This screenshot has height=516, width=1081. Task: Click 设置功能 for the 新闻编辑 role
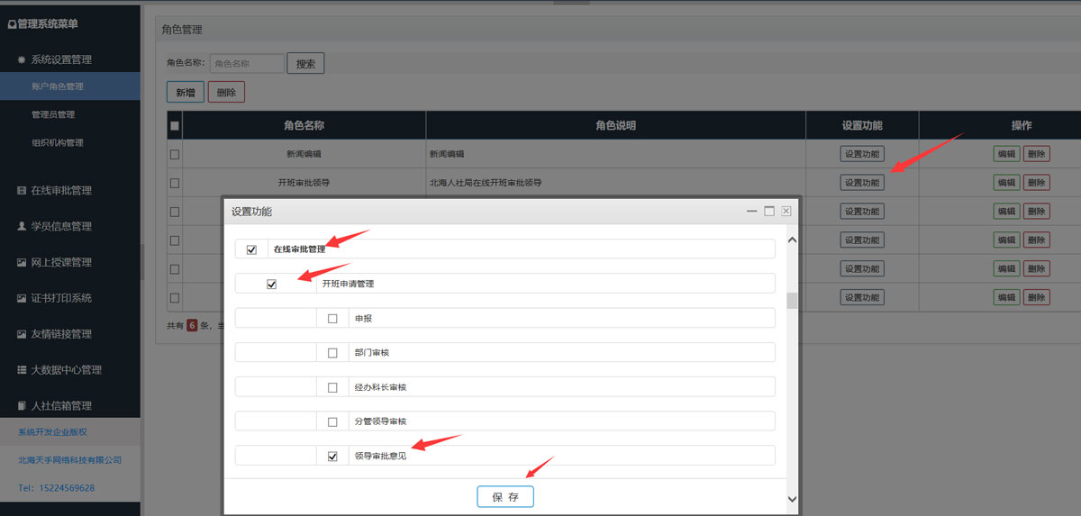point(861,154)
